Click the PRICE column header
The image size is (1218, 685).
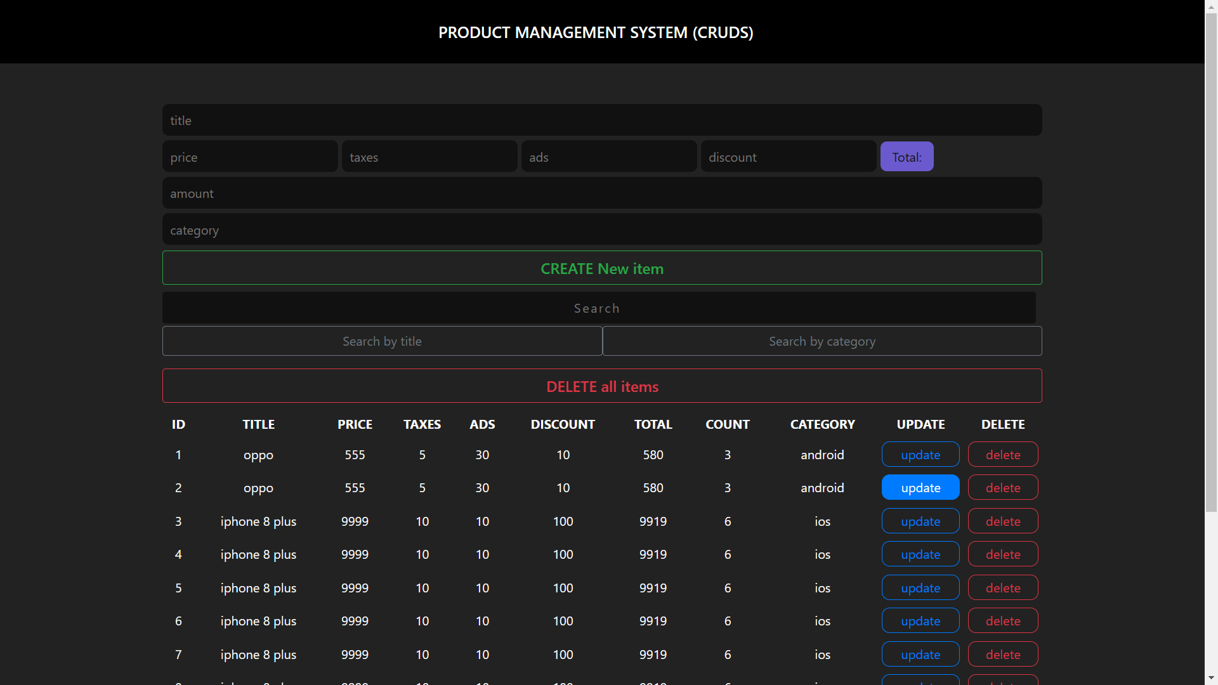pos(355,424)
